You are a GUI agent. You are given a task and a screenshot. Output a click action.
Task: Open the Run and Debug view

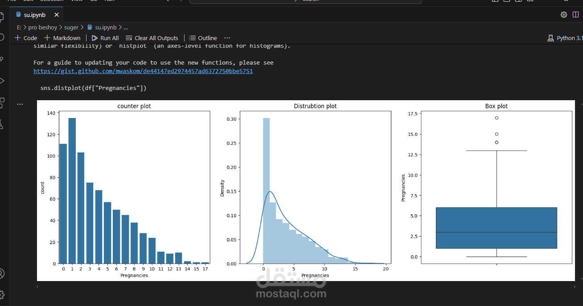coord(1,81)
